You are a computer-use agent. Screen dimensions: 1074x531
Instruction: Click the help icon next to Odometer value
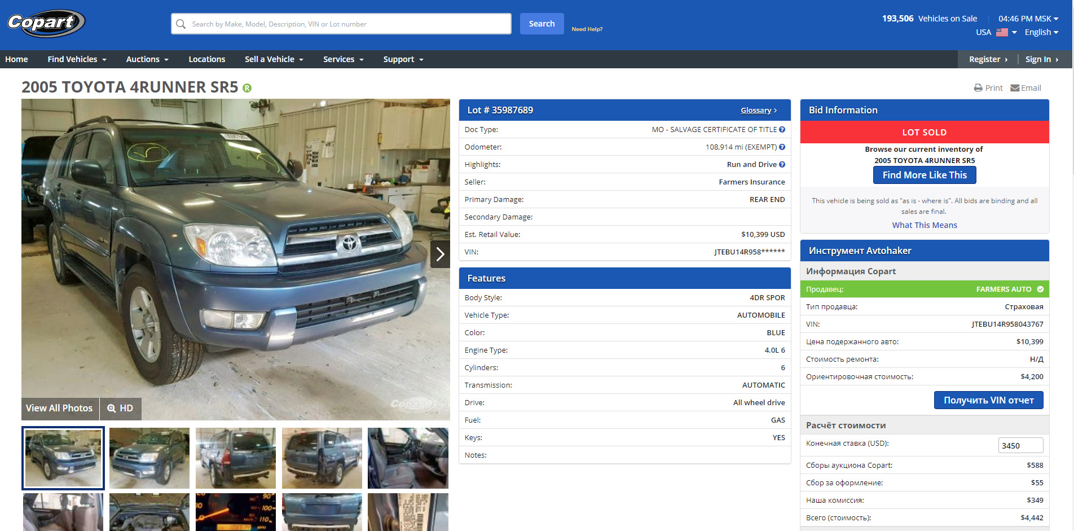click(782, 147)
